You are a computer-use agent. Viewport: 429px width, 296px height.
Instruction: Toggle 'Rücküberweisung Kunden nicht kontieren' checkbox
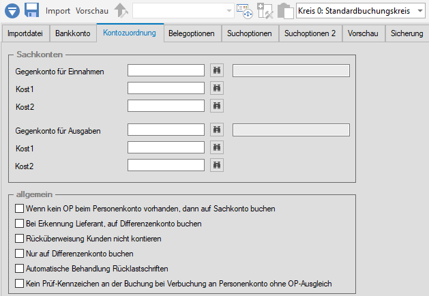(x=19, y=239)
